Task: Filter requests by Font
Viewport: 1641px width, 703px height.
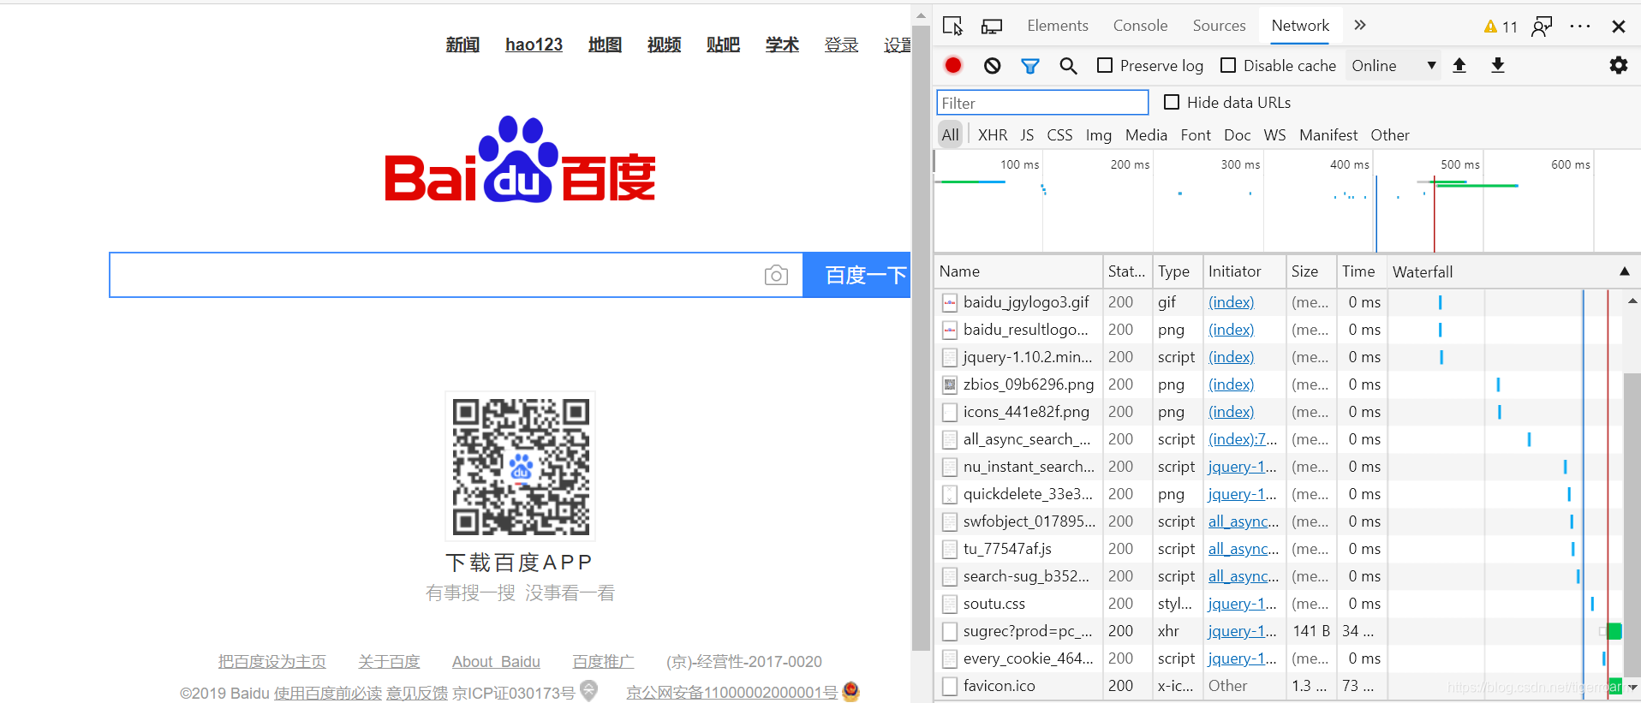Action: click(1196, 135)
